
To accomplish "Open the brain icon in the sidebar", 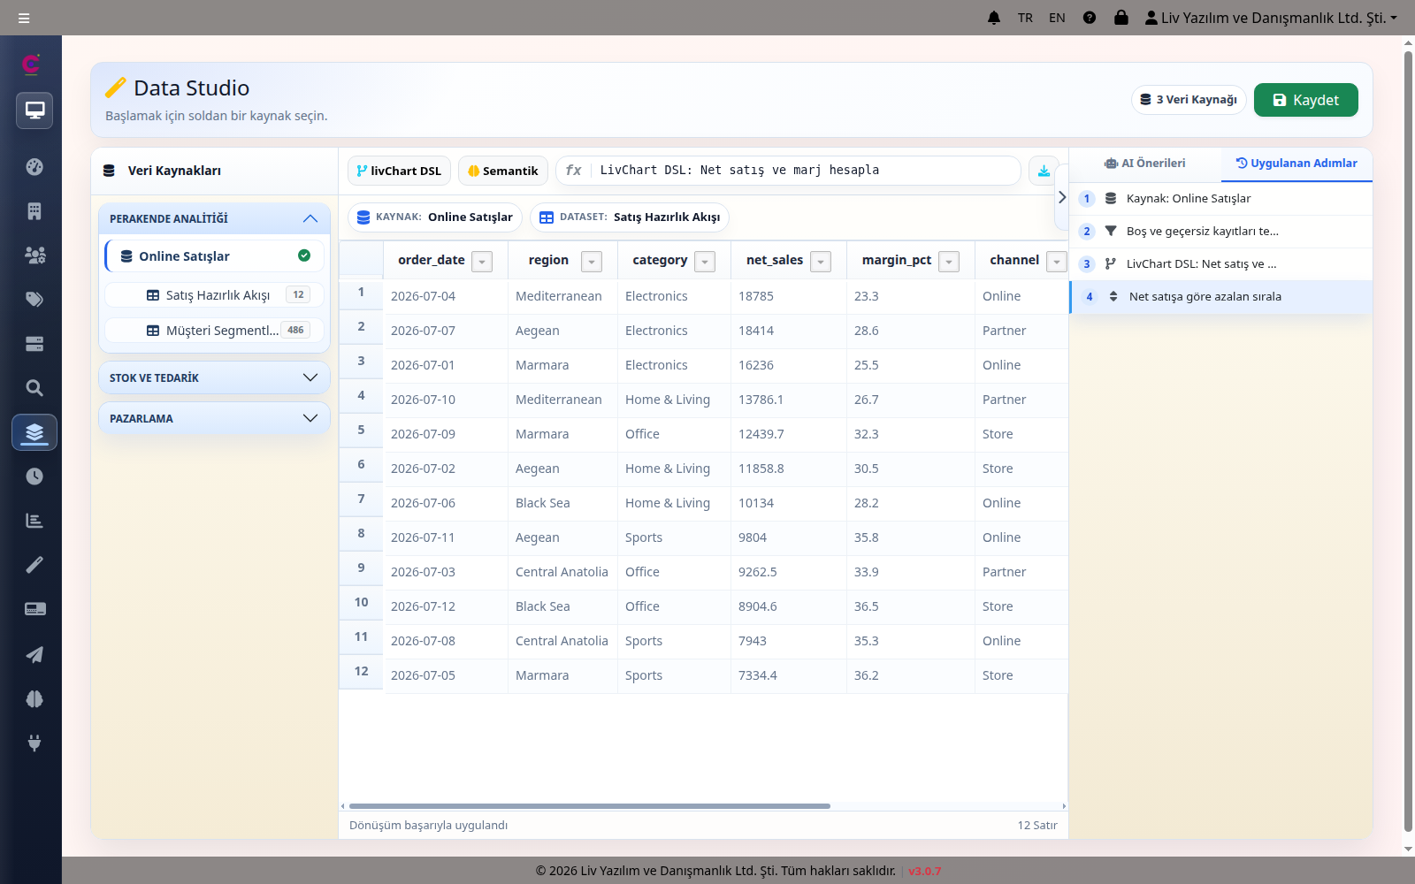I will [34, 698].
